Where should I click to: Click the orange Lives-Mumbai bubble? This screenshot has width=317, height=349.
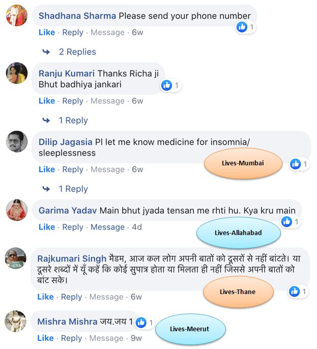pos(243,163)
